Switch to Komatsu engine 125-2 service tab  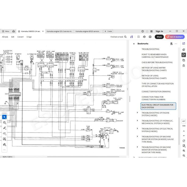pos(59,31)
